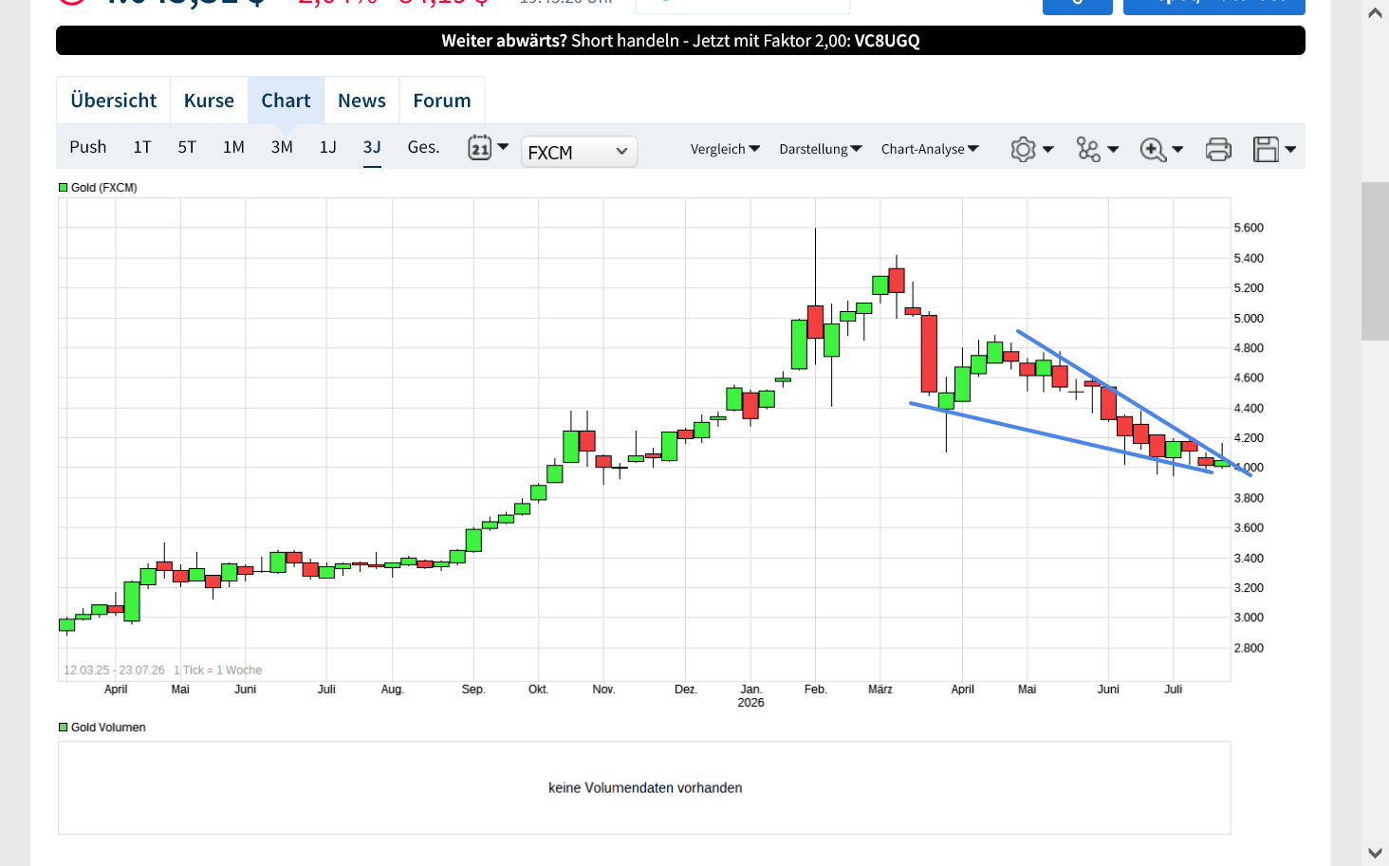Click the 'März' time axis label
Viewport: 1389px width, 866px height.
click(880, 690)
